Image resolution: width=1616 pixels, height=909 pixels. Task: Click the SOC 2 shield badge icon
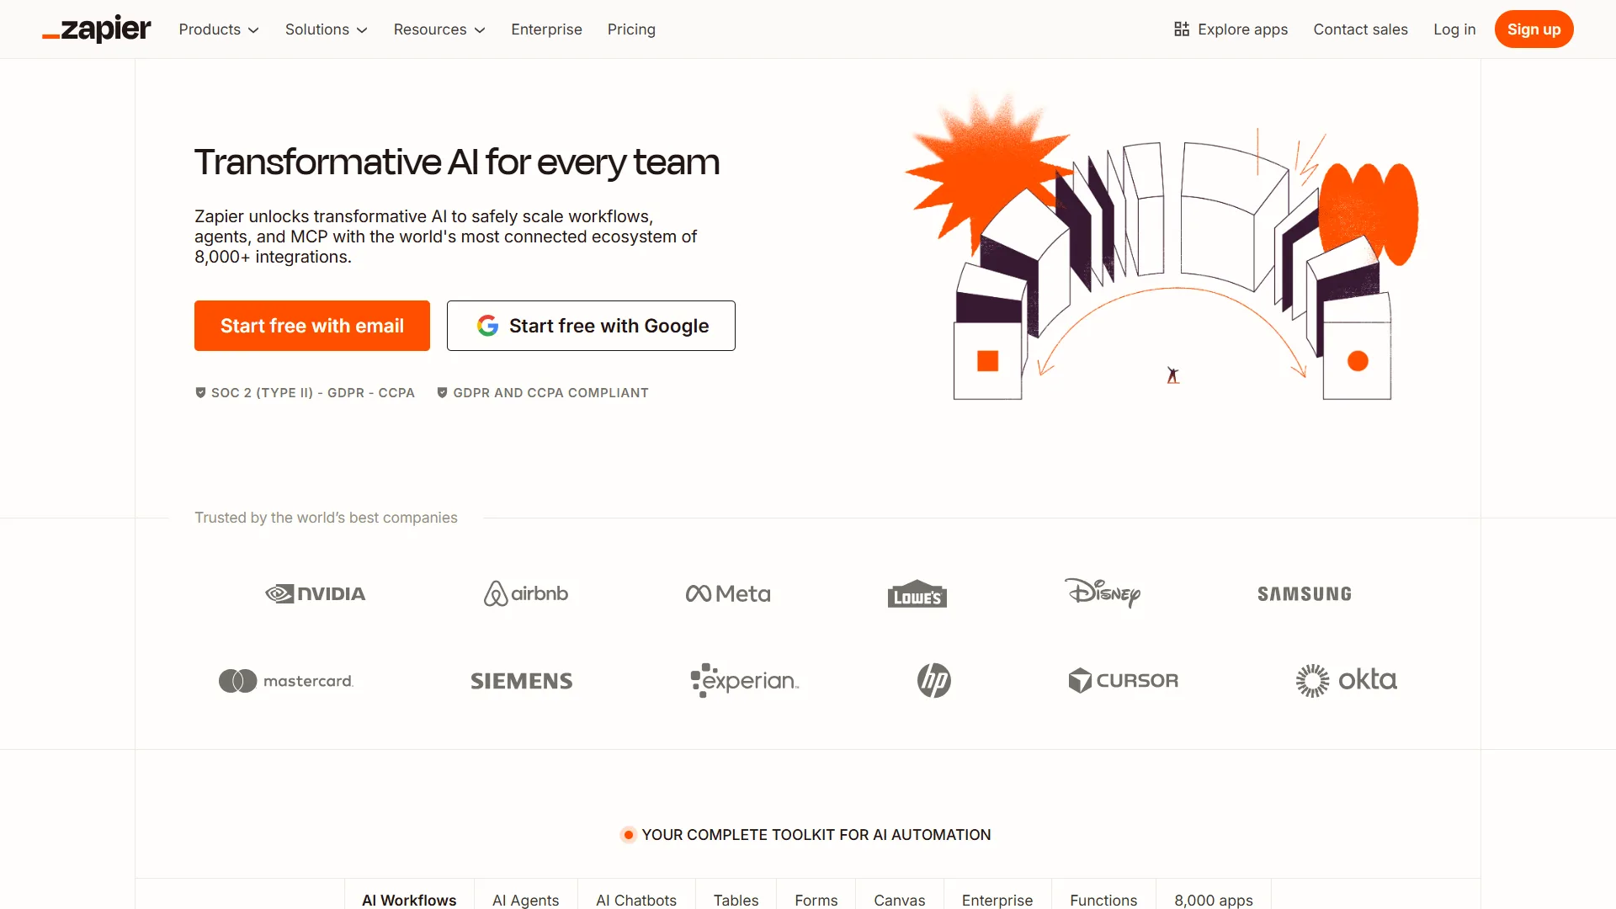(200, 392)
